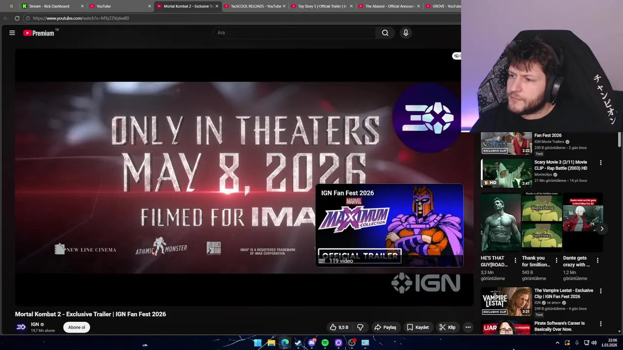Open IGN Fan Fest 2026 playlist card
Screen dimensions: 623x350
click(x=389, y=225)
